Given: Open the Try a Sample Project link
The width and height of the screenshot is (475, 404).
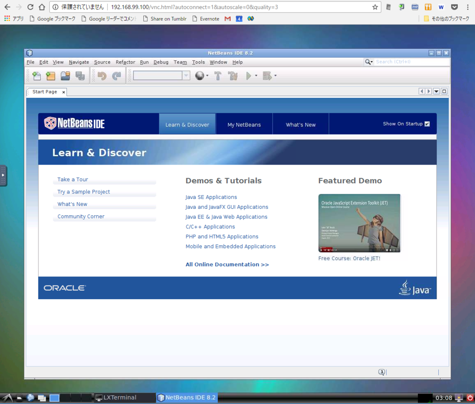Looking at the screenshot, I should click(x=83, y=192).
